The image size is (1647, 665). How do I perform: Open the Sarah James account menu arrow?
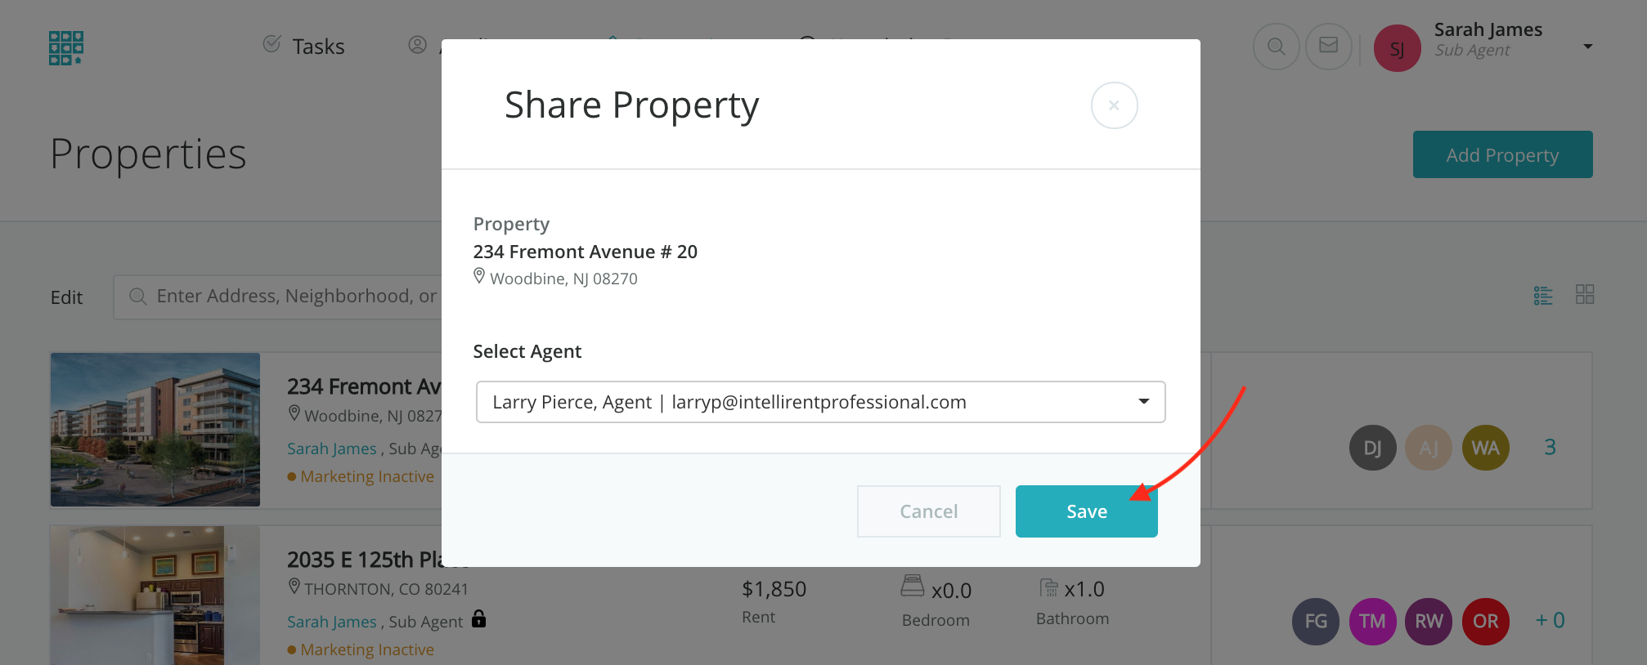click(1587, 47)
